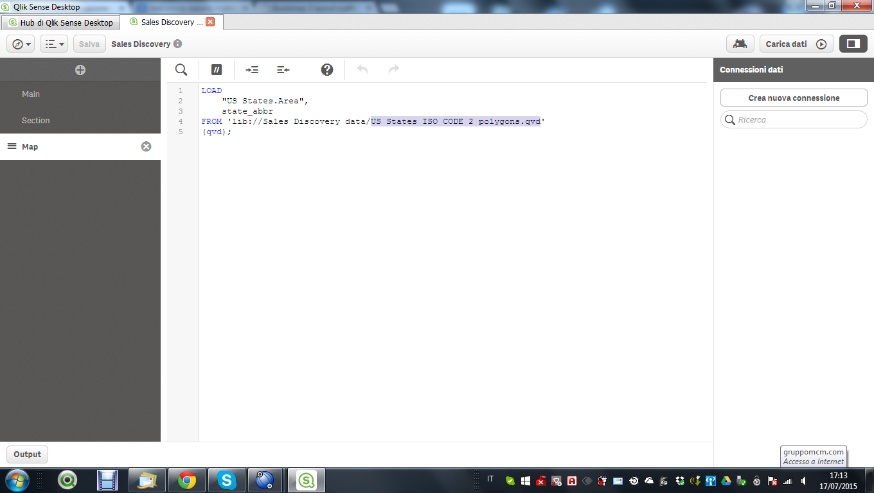Click state_abbr field on line 3
The image size is (874, 493).
(247, 111)
